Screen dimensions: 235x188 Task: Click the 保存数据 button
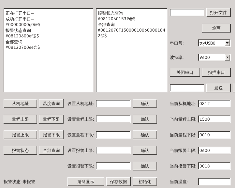click(x=118, y=181)
